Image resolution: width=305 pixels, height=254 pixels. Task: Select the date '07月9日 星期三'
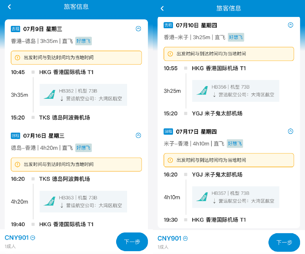click(x=43, y=29)
